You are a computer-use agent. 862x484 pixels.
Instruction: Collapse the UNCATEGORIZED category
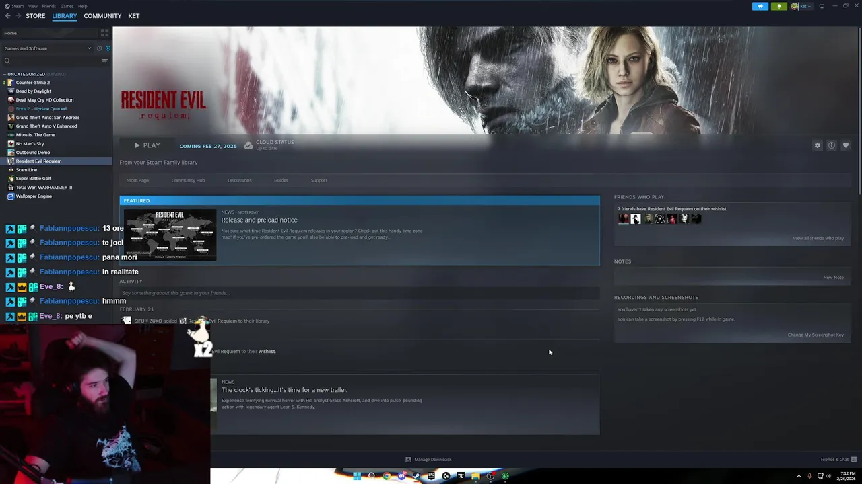pos(26,74)
